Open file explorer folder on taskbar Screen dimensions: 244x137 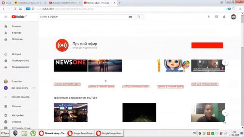(x=24, y=133)
